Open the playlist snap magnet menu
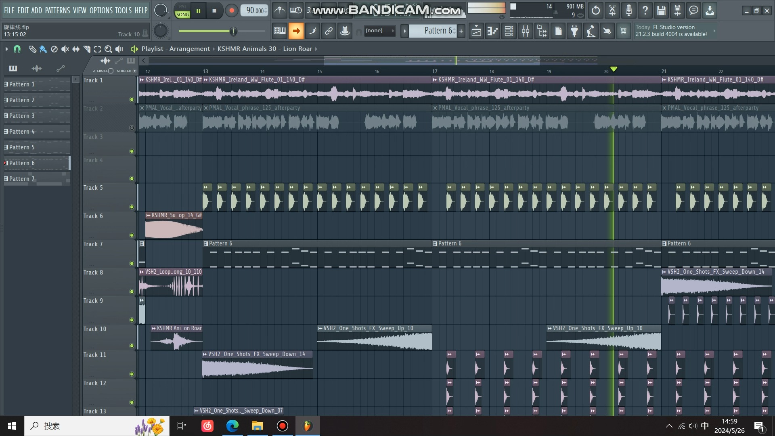This screenshot has height=436, width=775. pos(17,49)
